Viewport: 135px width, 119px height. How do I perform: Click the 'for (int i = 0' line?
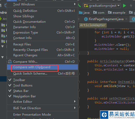(115, 32)
